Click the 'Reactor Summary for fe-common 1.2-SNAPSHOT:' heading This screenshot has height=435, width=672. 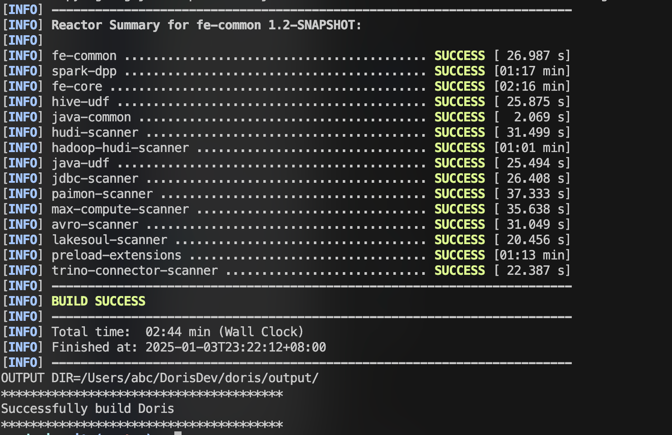(206, 25)
